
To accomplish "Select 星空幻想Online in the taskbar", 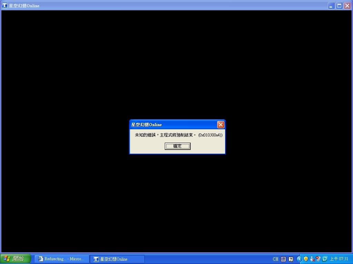I will coord(117,259).
